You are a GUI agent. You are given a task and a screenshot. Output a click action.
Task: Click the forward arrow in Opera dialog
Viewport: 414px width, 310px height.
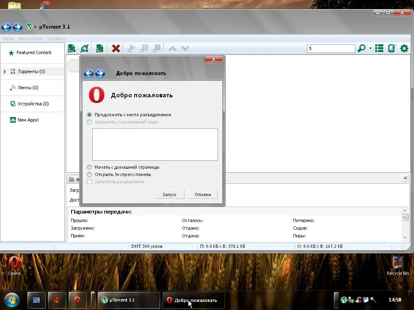click(100, 73)
